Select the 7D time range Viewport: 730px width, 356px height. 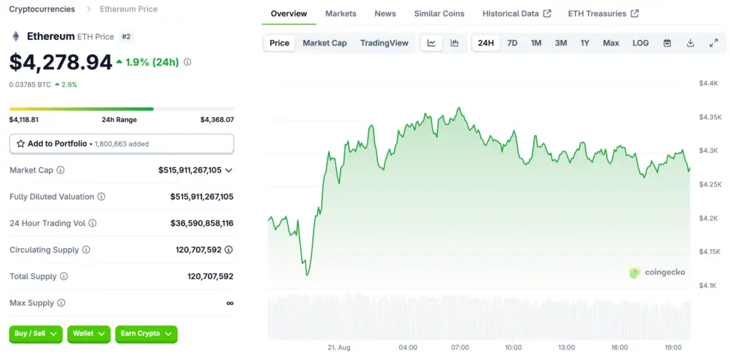[512, 43]
